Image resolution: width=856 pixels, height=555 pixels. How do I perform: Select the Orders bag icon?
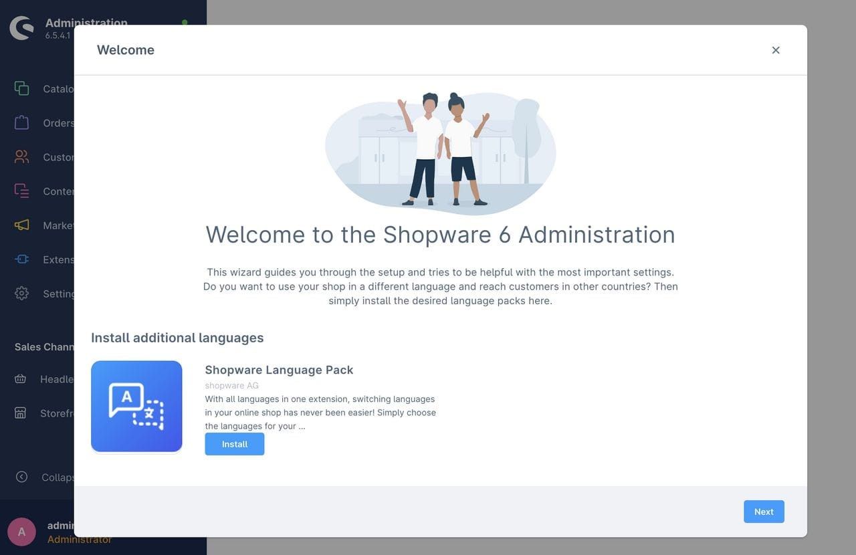pos(21,122)
